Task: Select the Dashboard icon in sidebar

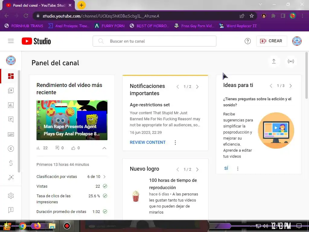Action: click(x=11, y=76)
